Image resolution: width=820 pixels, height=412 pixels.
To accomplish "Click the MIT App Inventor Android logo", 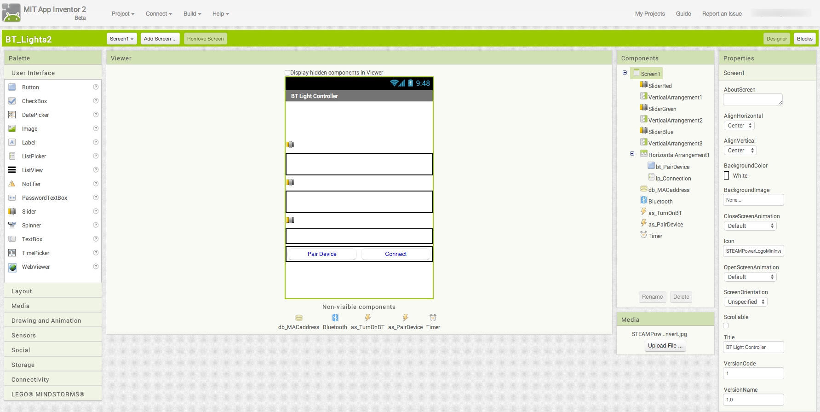I will pos(11,13).
